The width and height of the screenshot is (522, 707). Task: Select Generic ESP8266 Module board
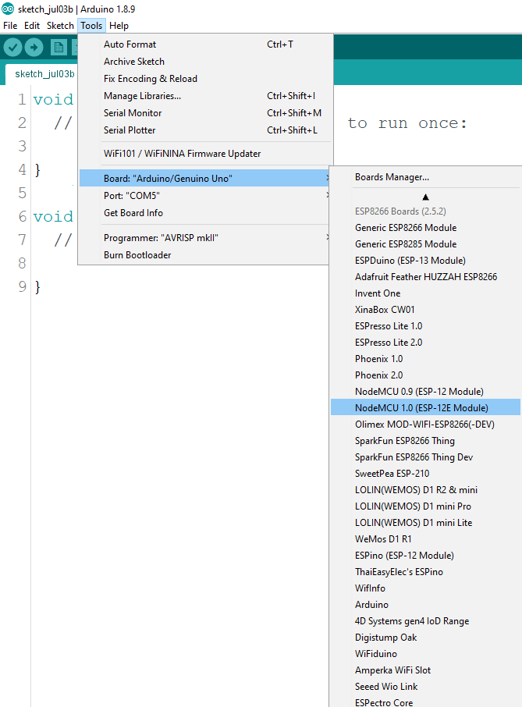[425, 228]
